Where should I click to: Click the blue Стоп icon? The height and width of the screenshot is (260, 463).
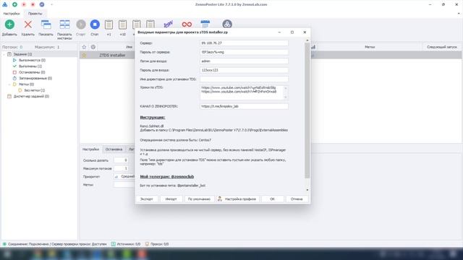pyautogui.click(x=95, y=25)
